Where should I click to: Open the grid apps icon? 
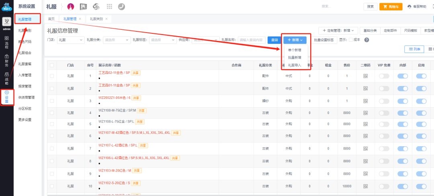(109, 7)
